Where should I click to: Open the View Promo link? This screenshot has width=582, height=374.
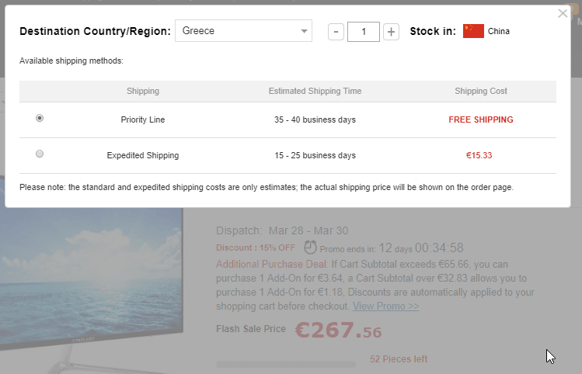pos(385,306)
